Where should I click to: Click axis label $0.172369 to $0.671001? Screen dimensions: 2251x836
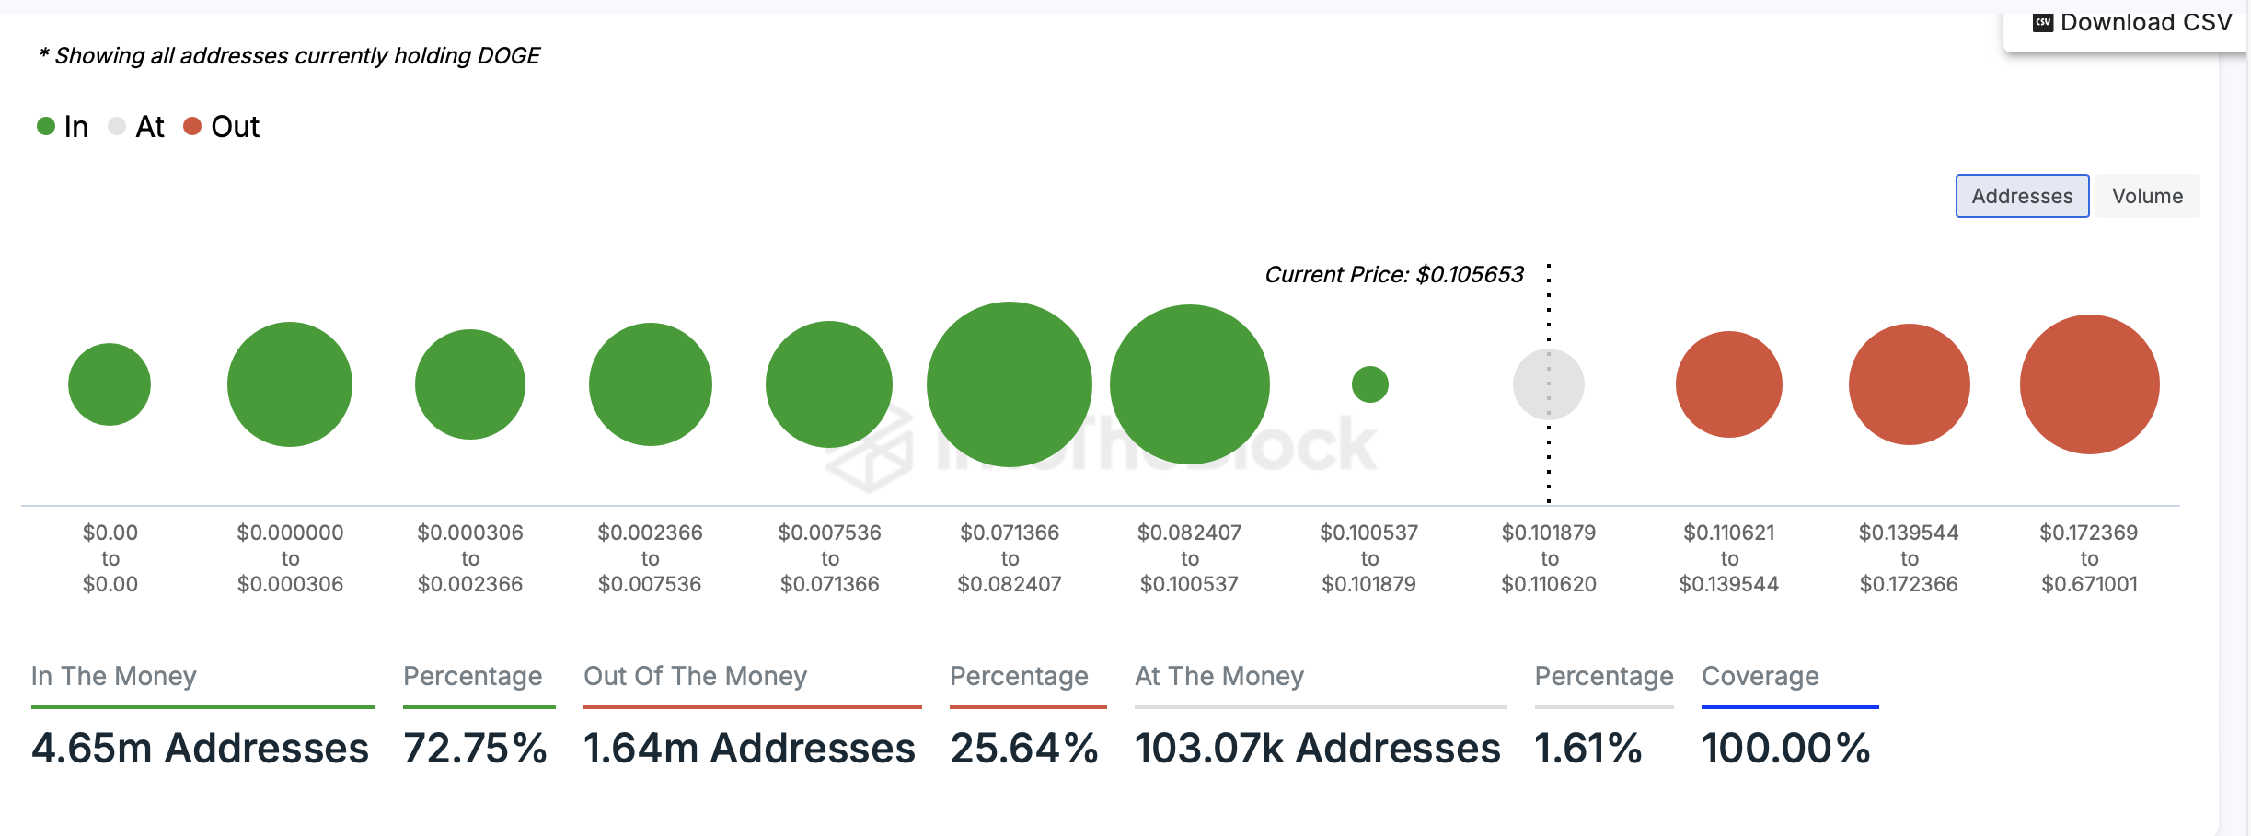point(2090,558)
